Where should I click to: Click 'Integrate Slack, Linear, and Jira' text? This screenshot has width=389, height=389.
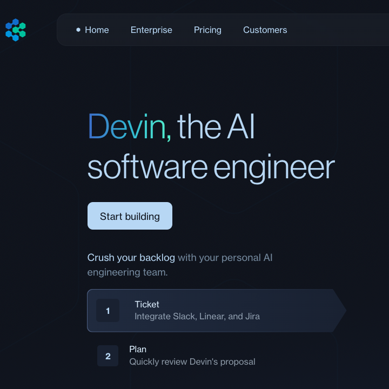(x=197, y=316)
